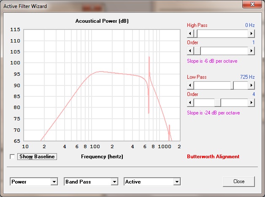Viewport: 265px width, 197px height.
Task: Click the High Pass Order slider thumb
Action: pyautogui.click(x=197, y=51)
